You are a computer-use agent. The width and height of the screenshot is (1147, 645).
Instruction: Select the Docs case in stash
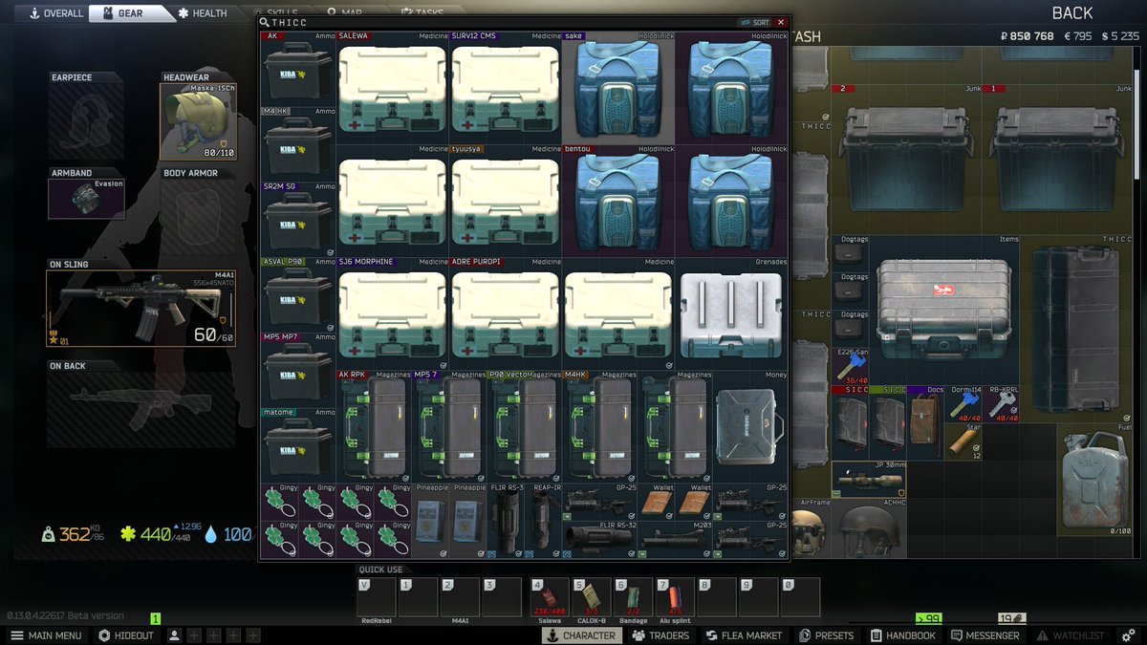924,422
